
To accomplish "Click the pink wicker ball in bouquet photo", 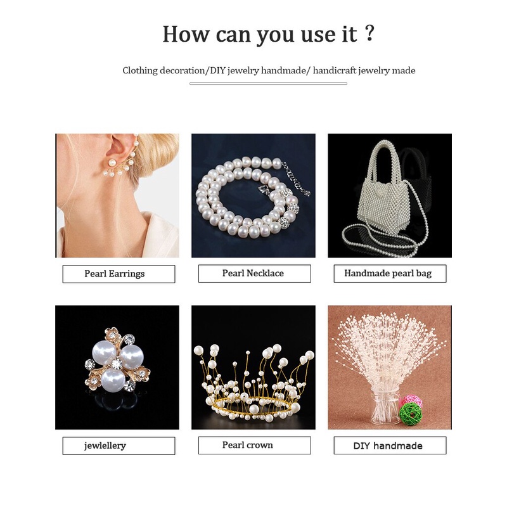I will pyautogui.click(x=411, y=401).
